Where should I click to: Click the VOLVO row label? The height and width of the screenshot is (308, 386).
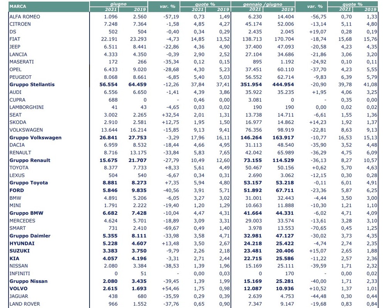(x=19, y=289)
